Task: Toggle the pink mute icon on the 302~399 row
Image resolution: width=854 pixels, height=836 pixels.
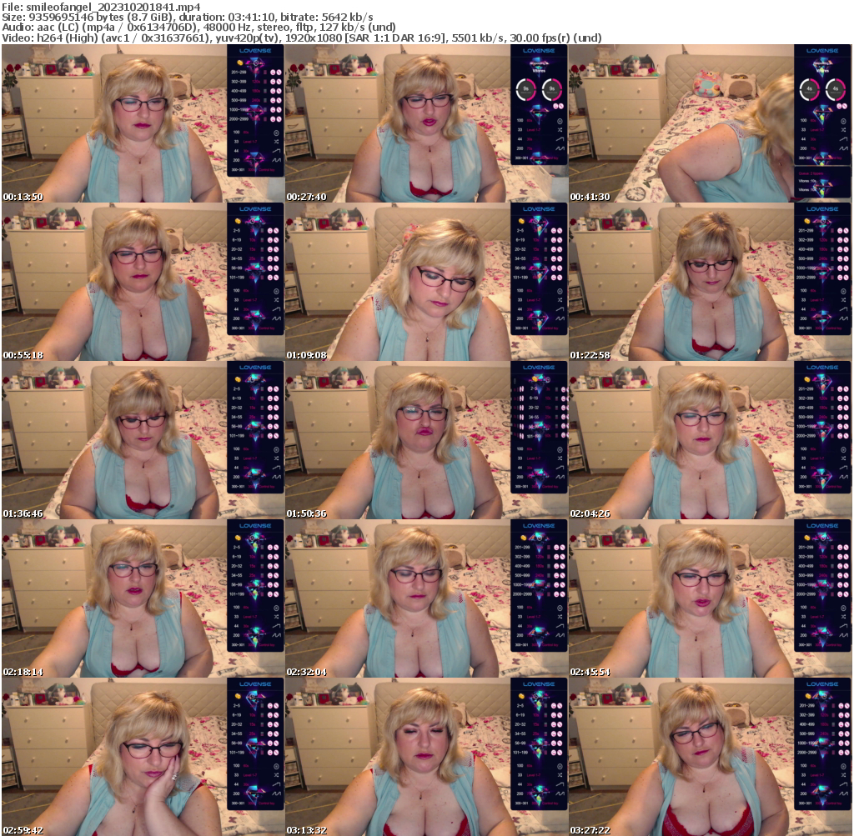Action: click(279, 82)
